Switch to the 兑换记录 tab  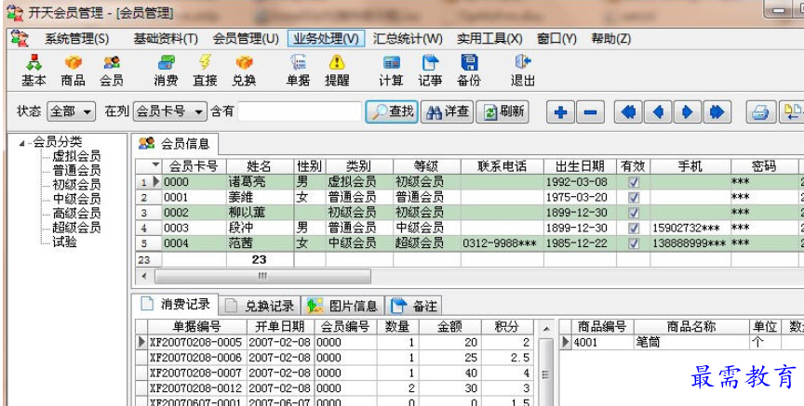[260, 306]
